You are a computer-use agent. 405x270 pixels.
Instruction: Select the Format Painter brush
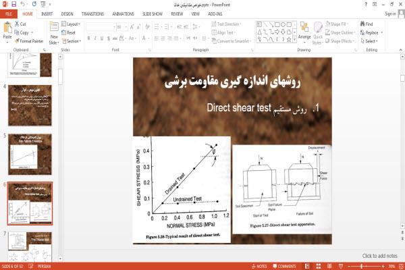[17, 40]
